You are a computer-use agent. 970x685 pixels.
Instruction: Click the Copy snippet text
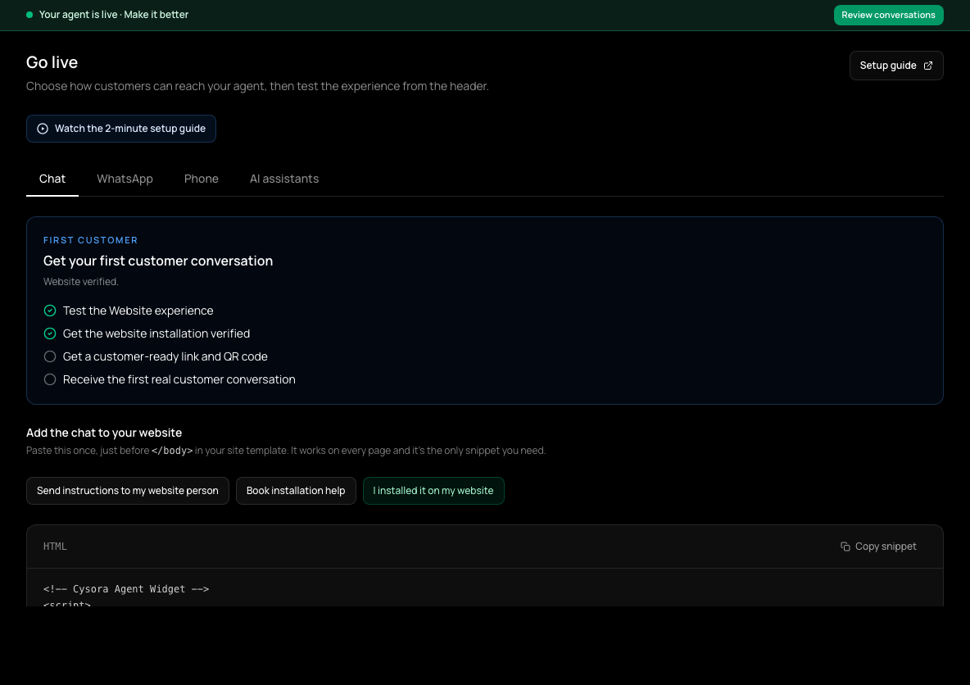[x=886, y=547]
